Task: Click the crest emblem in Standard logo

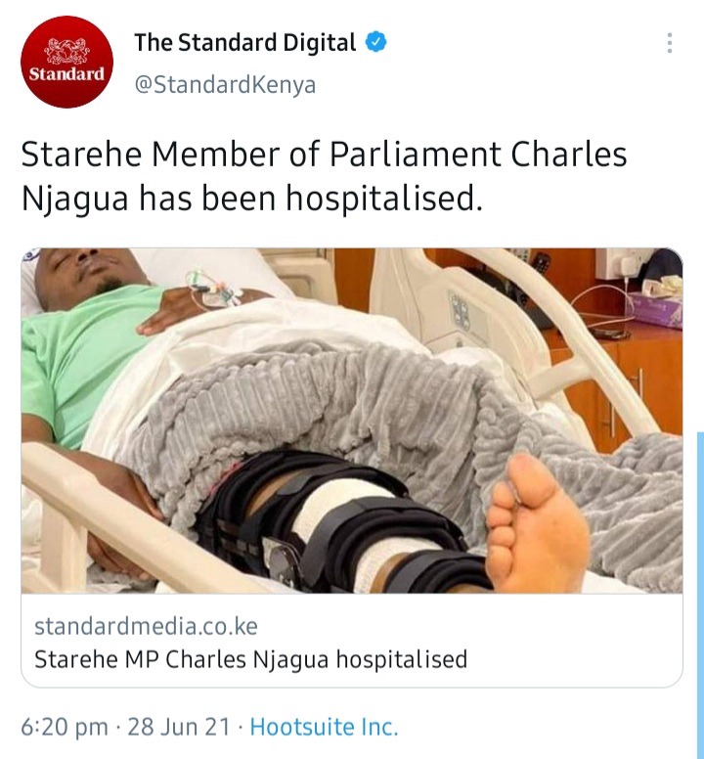Action: (x=67, y=51)
